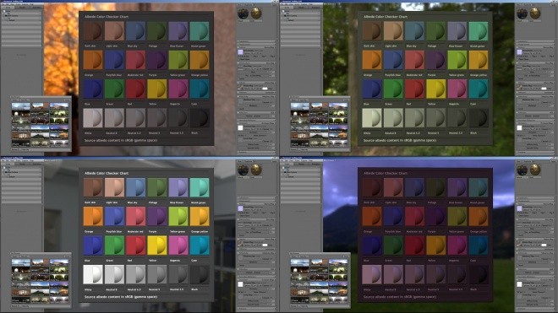Image resolution: width=558 pixels, height=313 pixels.
Task: Click Orange swatch in gray-interior window chart
Action: [x=93, y=216]
